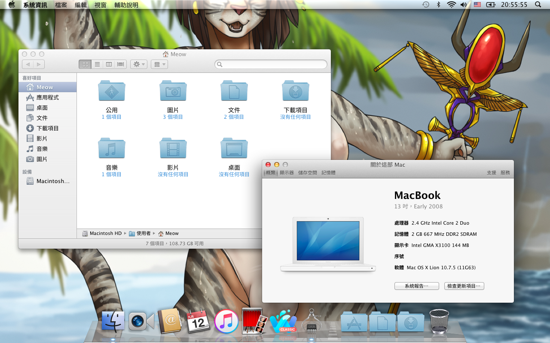Select the 影片 folder in content area
The height and width of the screenshot is (343, 550).
(173, 148)
